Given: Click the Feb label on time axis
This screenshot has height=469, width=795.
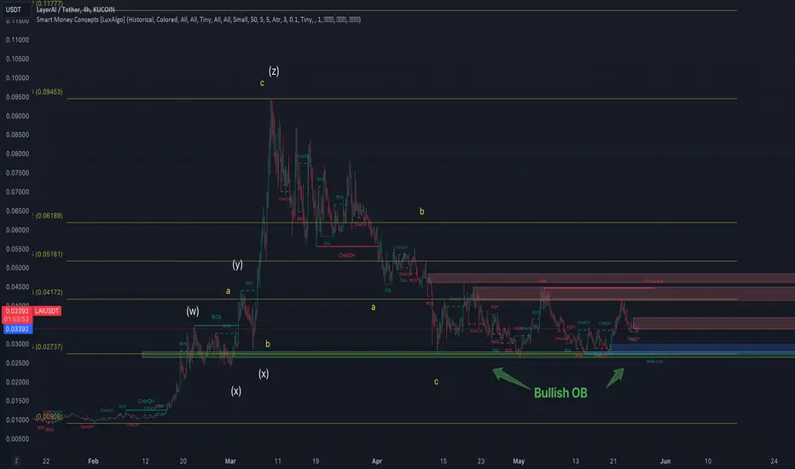Looking at the screenshot, I should pos(93,460).
